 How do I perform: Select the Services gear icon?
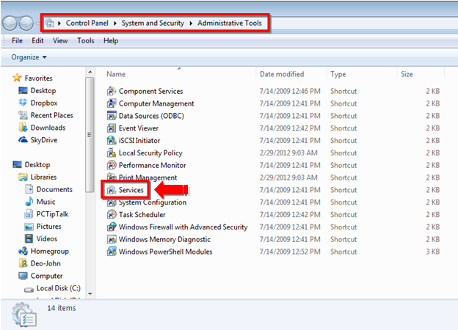(112, 190)
